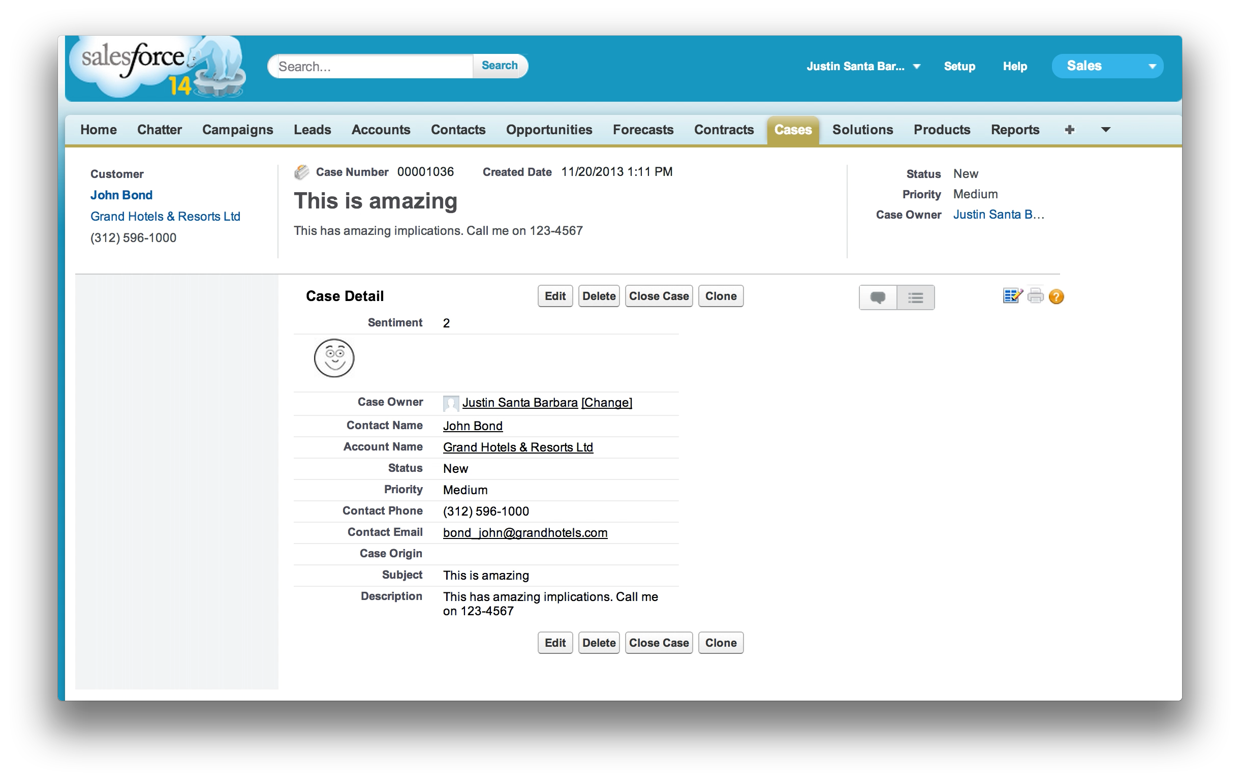Switch to the Feed view speech-bubble toggle

click(x=878, y=297)
